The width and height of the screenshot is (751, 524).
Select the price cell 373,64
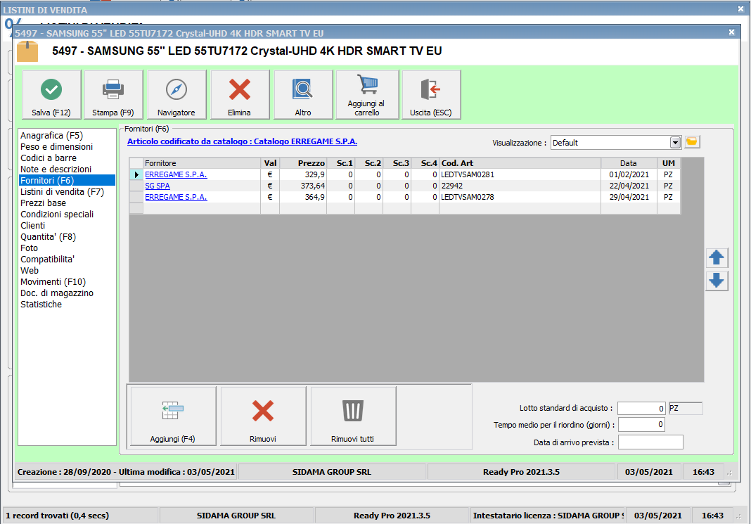point(303,186)
